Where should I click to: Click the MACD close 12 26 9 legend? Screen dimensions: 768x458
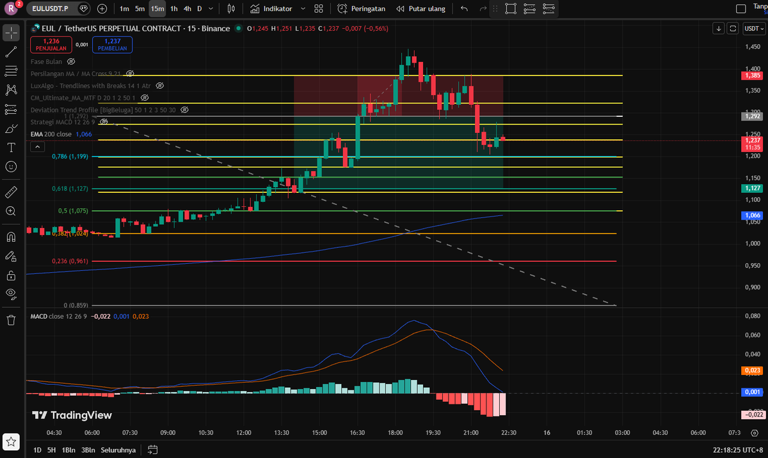(60, 316)
